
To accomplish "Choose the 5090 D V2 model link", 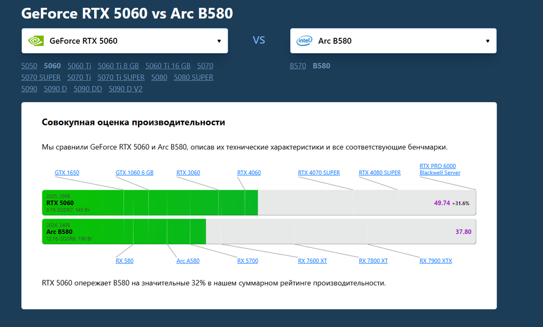I will click(x=126, y=89).
